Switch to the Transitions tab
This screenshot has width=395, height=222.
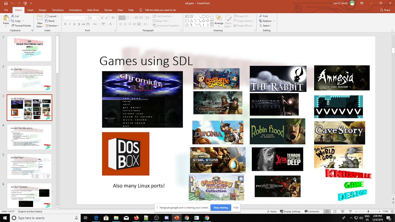point(58,10)
